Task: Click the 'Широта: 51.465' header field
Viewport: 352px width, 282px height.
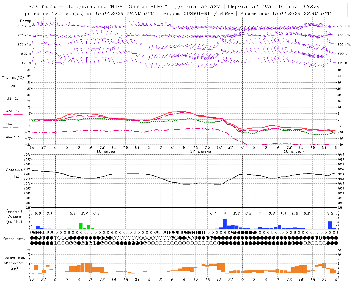Action: point(250,7)
